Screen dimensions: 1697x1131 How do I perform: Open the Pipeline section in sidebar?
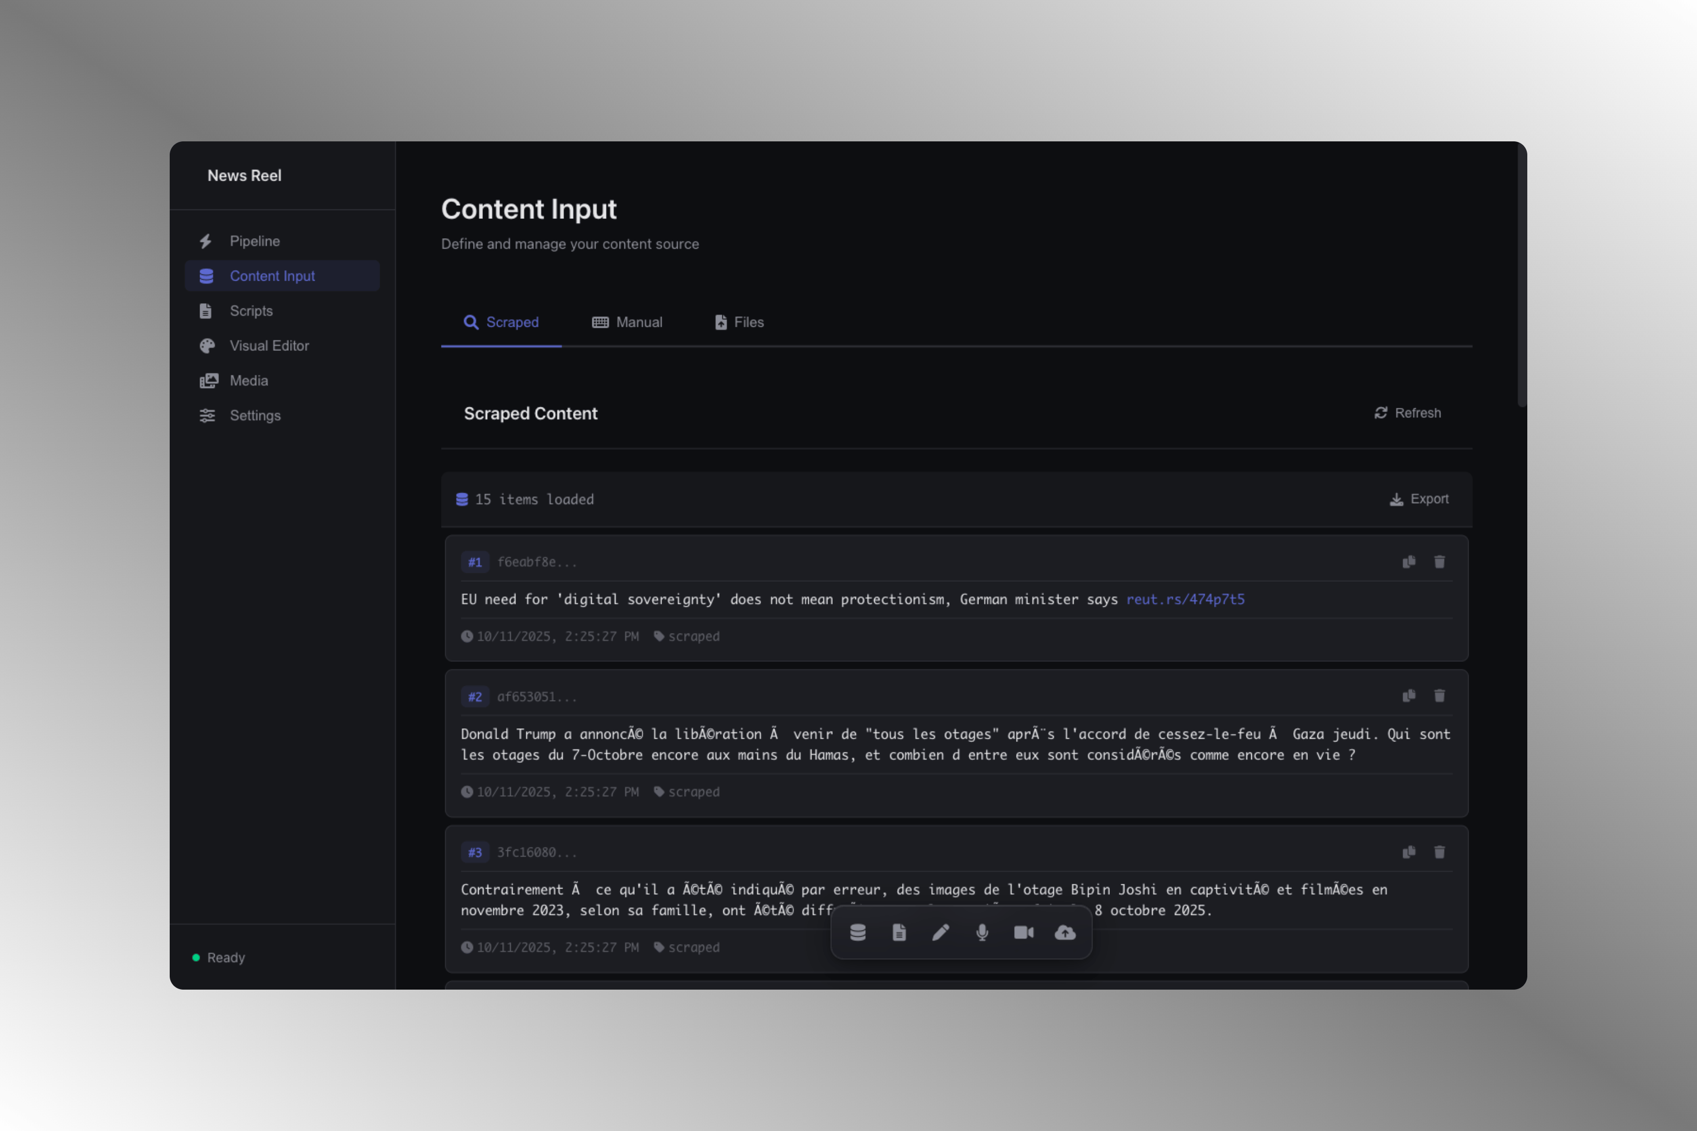[x=254, y=241]
